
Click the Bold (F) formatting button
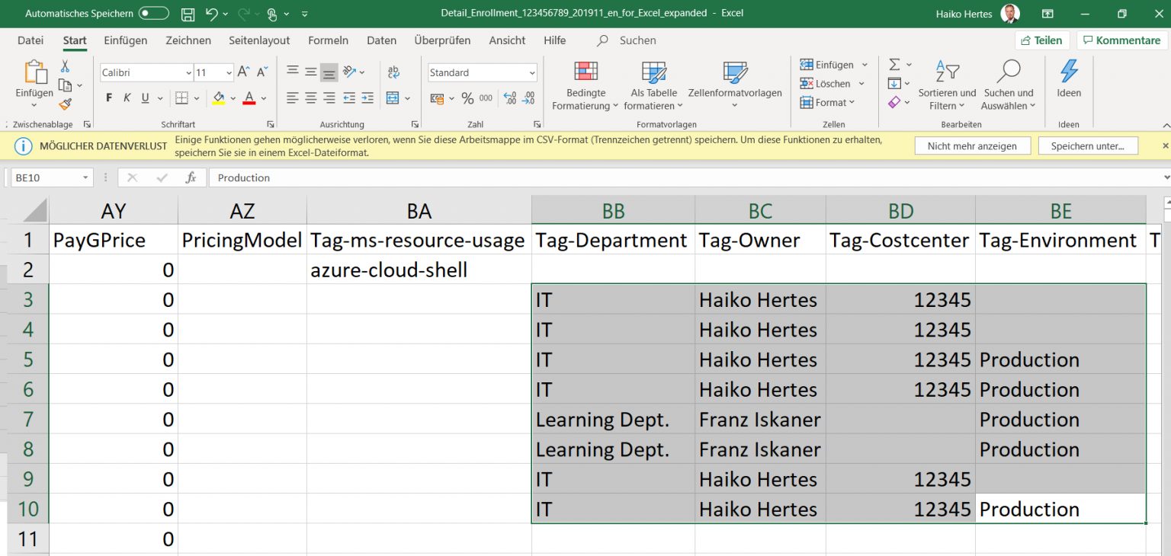109,97
